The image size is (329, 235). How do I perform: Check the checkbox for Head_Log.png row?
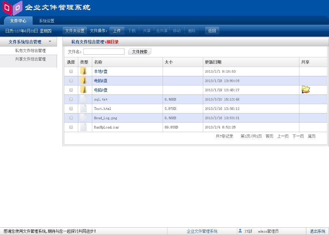[71, 117]
